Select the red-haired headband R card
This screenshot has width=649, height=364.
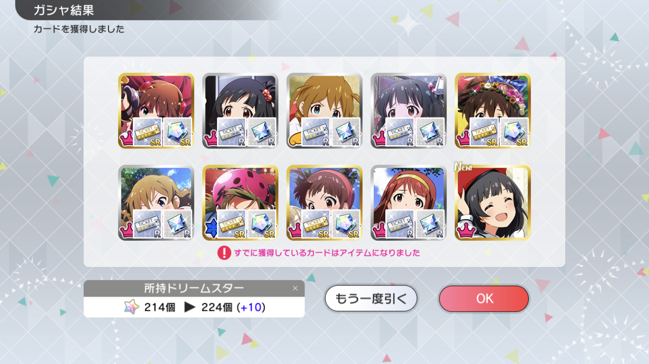pos(409,202)
